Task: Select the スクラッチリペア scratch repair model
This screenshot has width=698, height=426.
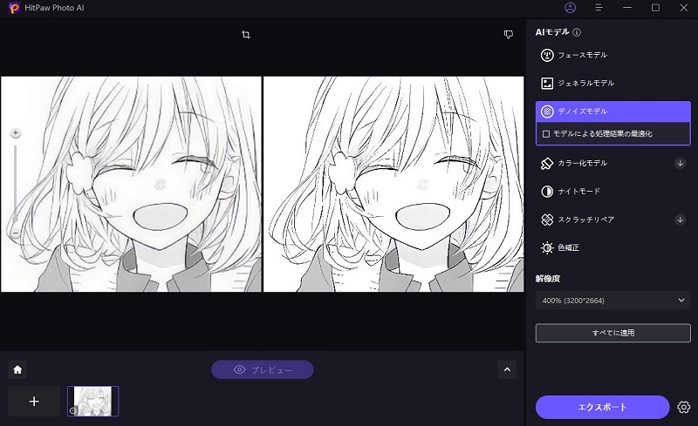Action: coord(613,220)
